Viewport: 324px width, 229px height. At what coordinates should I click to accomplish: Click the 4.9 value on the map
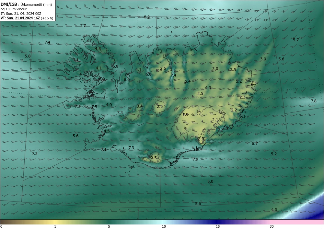[109, 105]
